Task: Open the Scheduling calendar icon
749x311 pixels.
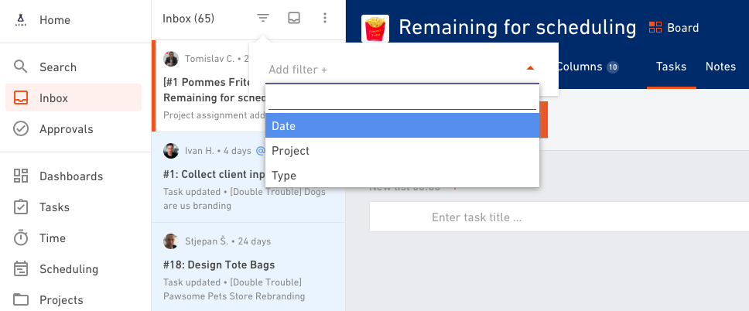Action: [x=21, y=269]
